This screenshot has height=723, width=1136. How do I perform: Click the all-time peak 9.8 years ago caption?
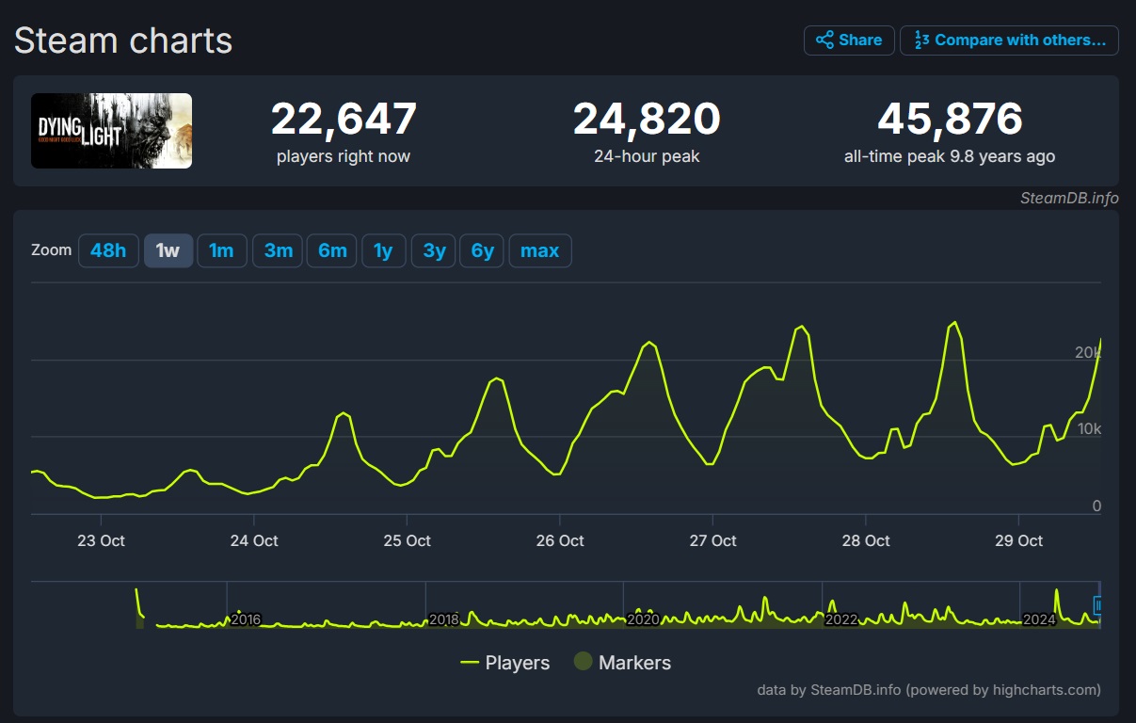tap(950, 156)
